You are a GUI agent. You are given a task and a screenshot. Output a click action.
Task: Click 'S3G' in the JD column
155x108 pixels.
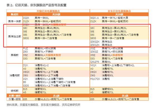tap(93, 58)
